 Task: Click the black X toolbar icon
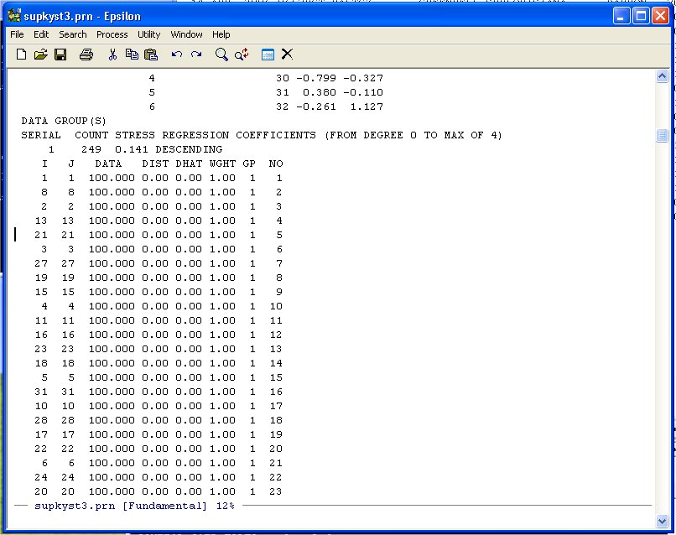coord(287,55)
